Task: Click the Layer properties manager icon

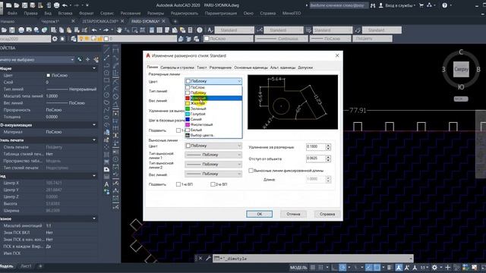Action: [74, 39]
